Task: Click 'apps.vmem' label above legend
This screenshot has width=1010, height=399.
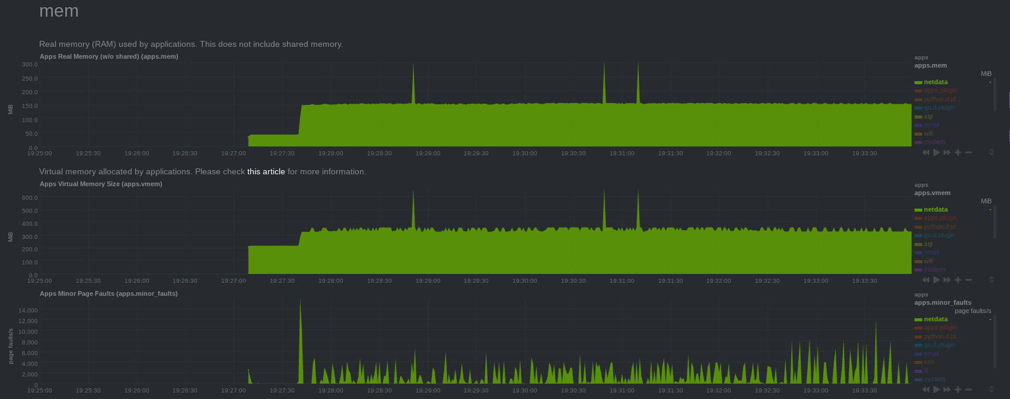Action: tap(932, 193)
